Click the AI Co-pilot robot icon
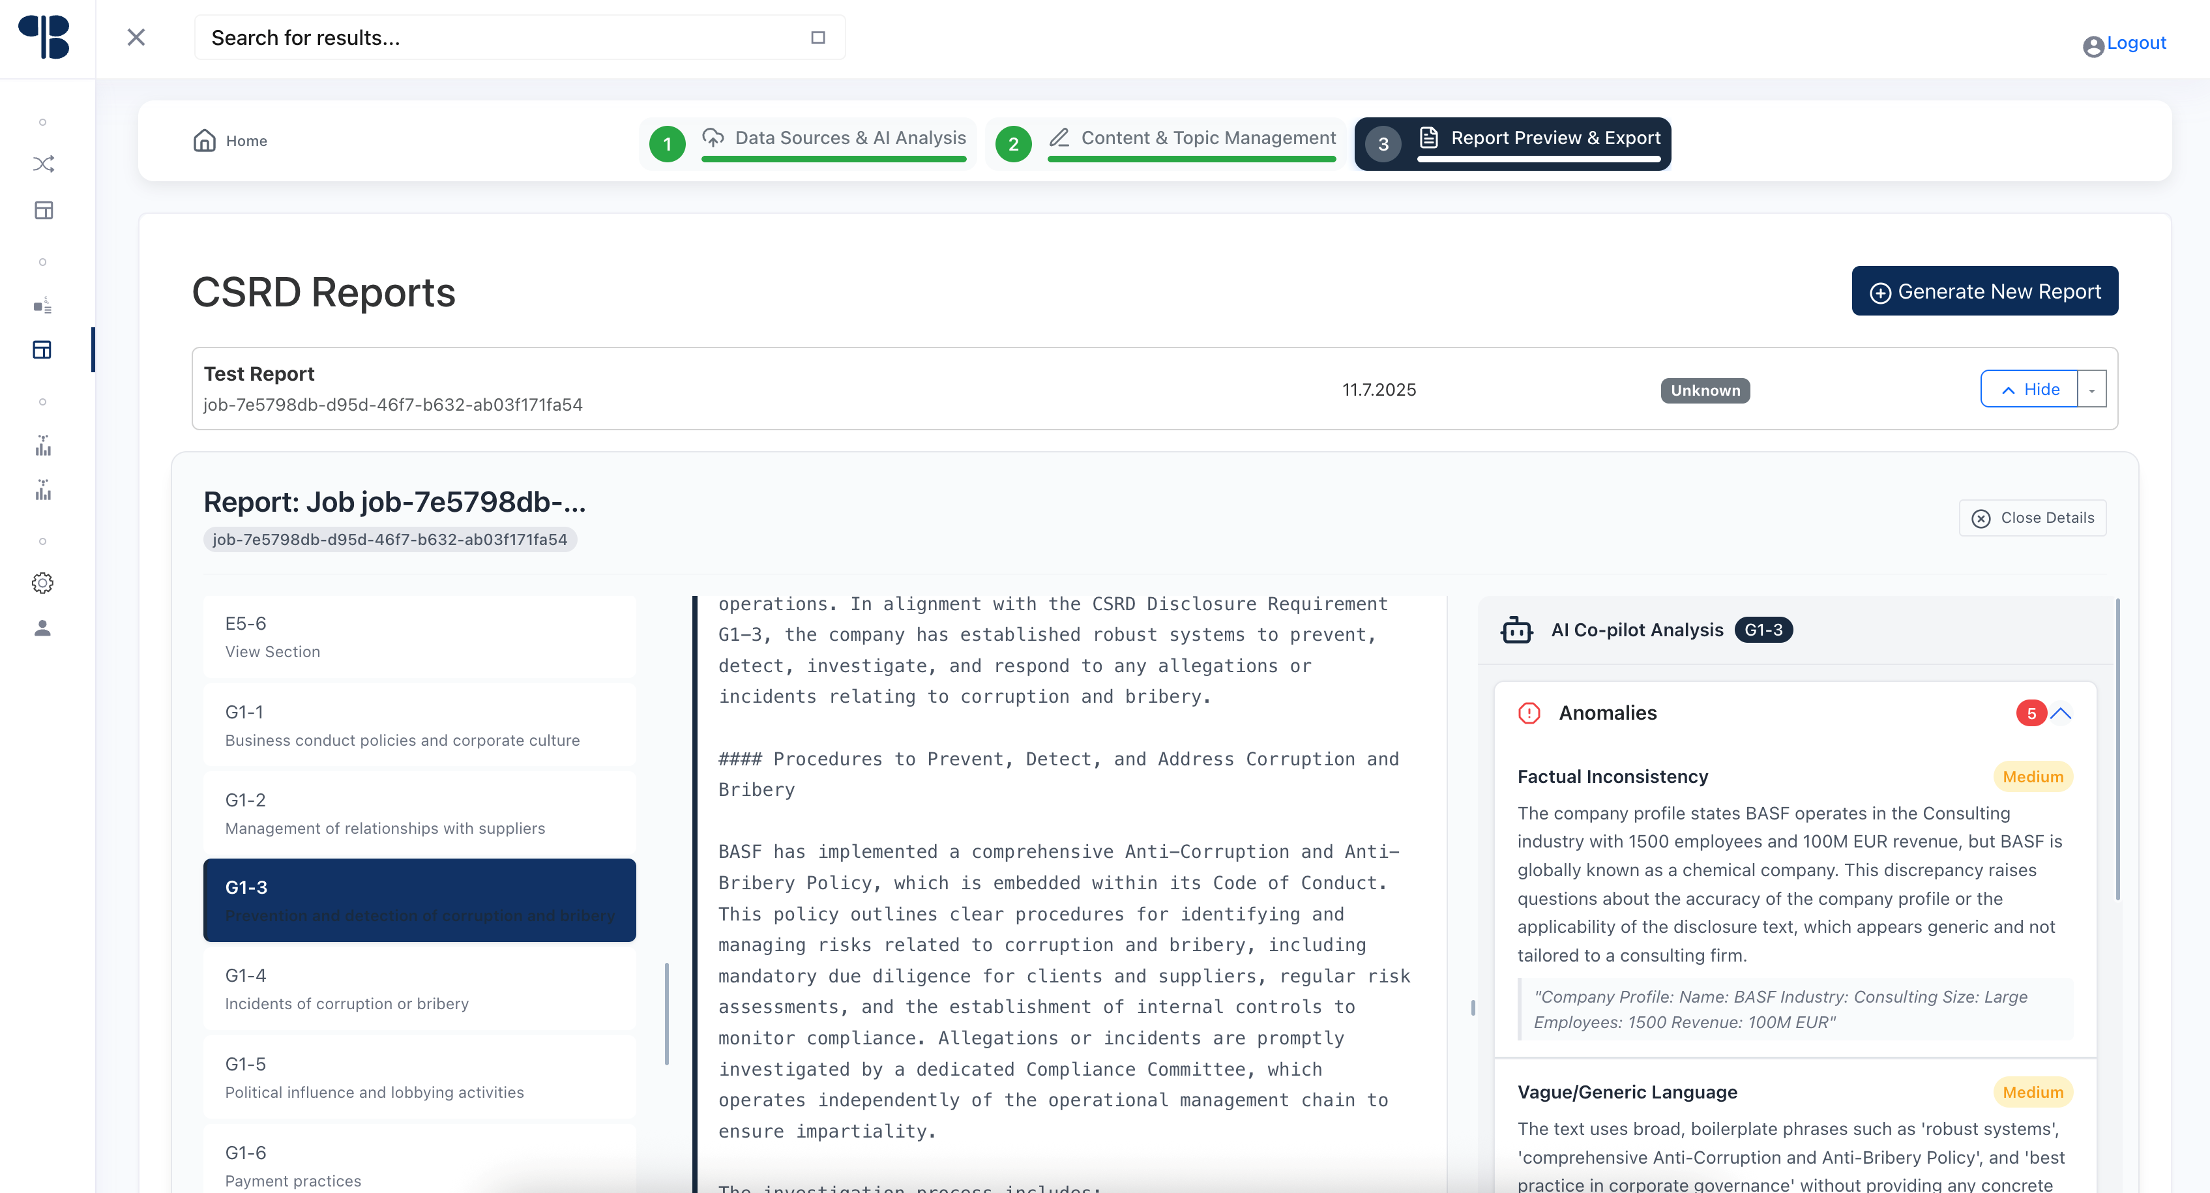 1516,630
